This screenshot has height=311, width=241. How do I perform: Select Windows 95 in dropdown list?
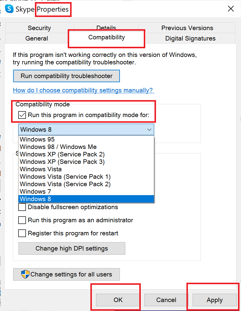point(37,139)
